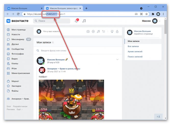Viewport: 171px width, 124px height.
Task: Click the Блог footer link
Action: coord(9,106)
